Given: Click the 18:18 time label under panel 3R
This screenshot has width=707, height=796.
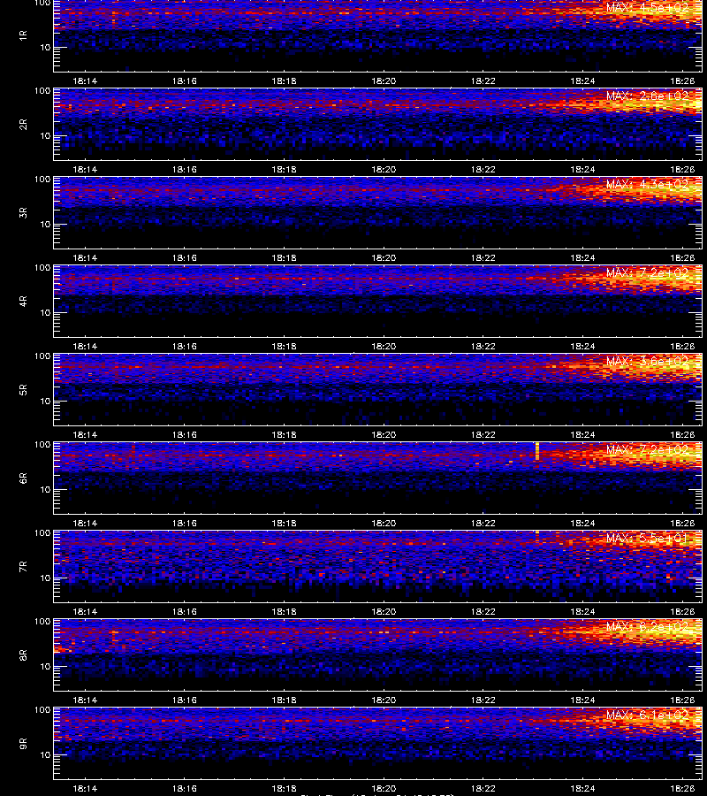Looking at the screenshot, I should 284,257.
